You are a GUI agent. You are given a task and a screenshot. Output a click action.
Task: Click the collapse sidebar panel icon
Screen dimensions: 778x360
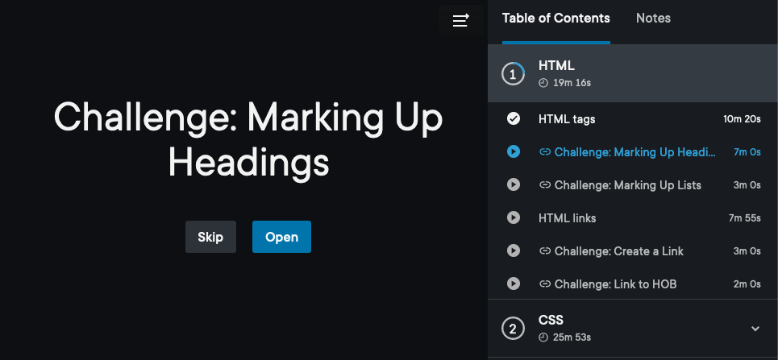coord(460,21)
